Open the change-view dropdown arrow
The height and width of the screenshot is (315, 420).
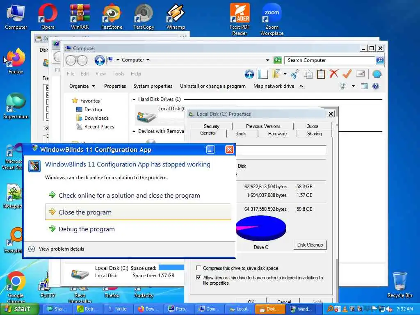[x=353, y=86]
